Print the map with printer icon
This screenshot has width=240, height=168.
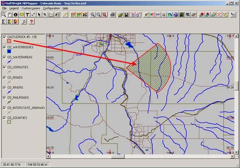tap(112, 15)
